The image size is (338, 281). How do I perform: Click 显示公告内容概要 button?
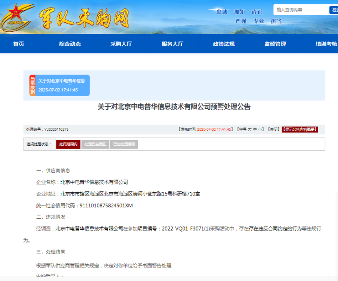pyautogui.click(x=300, y=129)
